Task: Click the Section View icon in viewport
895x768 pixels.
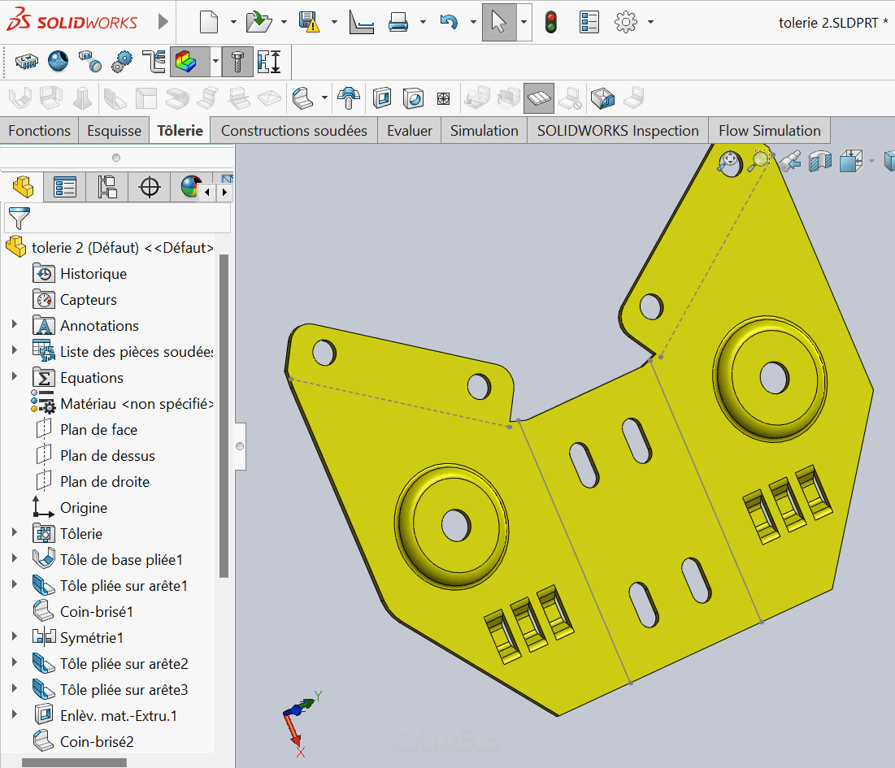Action: pos(820,161)
